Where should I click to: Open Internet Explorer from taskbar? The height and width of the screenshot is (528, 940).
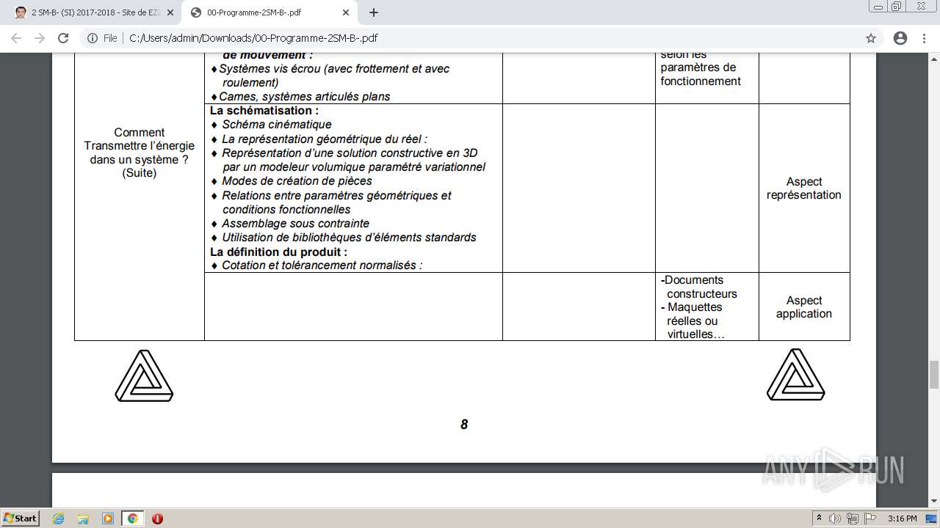tap(58, 518)
